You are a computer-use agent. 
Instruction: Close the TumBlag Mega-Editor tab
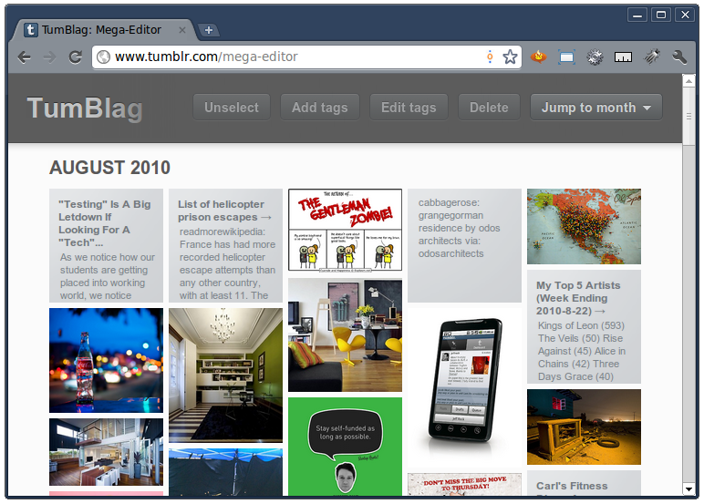coord(181,30)
